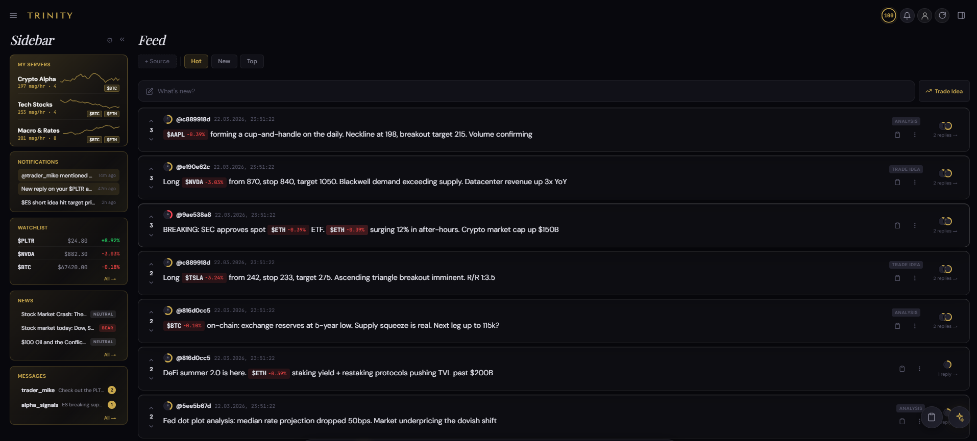Open the notifications bell in header
Screen dimensions: 977x441
click(907, 15)
